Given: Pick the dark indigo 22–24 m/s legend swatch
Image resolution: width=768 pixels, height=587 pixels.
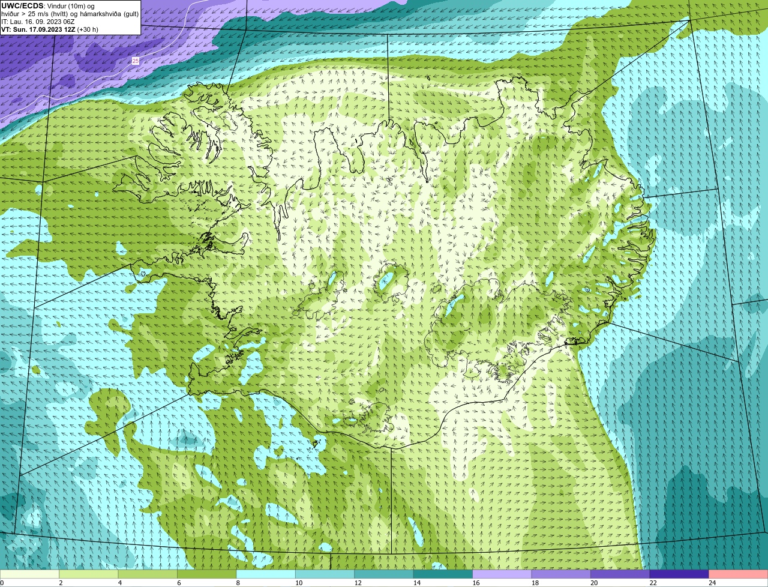Looking at the screenshot, I should (x=679, y=574).
